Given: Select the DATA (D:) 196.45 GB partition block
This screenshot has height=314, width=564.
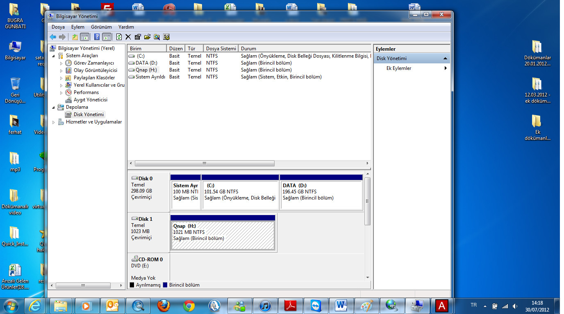Looking at the screenshot, I should tap(321, 192).
